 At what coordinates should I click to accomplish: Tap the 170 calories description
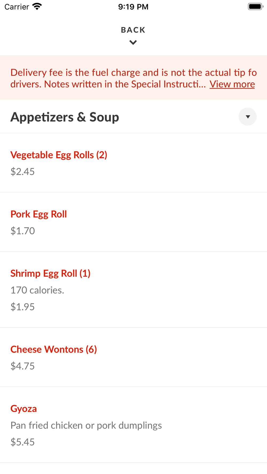tap(37, 290)
